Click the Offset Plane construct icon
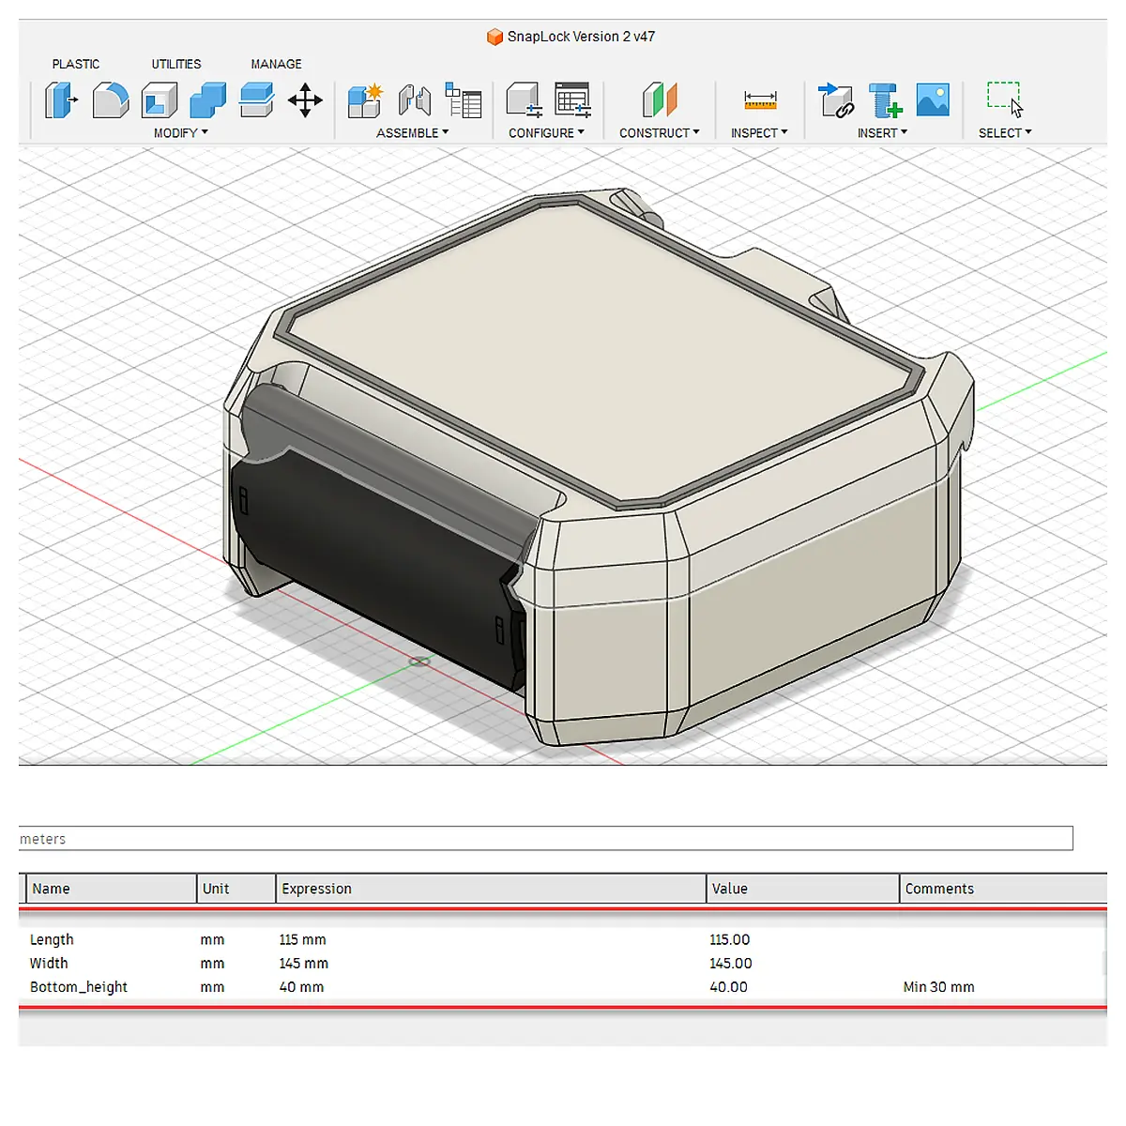 pyautogui.click(x=660, y=99)
